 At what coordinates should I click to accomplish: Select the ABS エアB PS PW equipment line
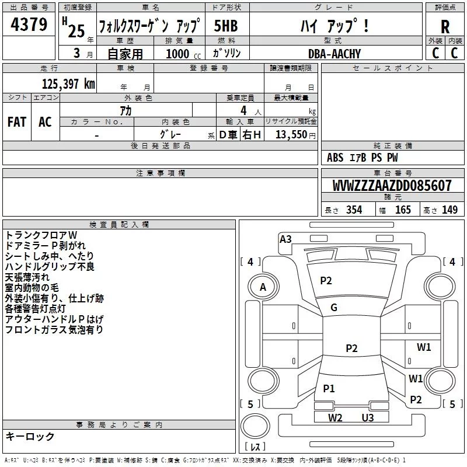(362, 158)
